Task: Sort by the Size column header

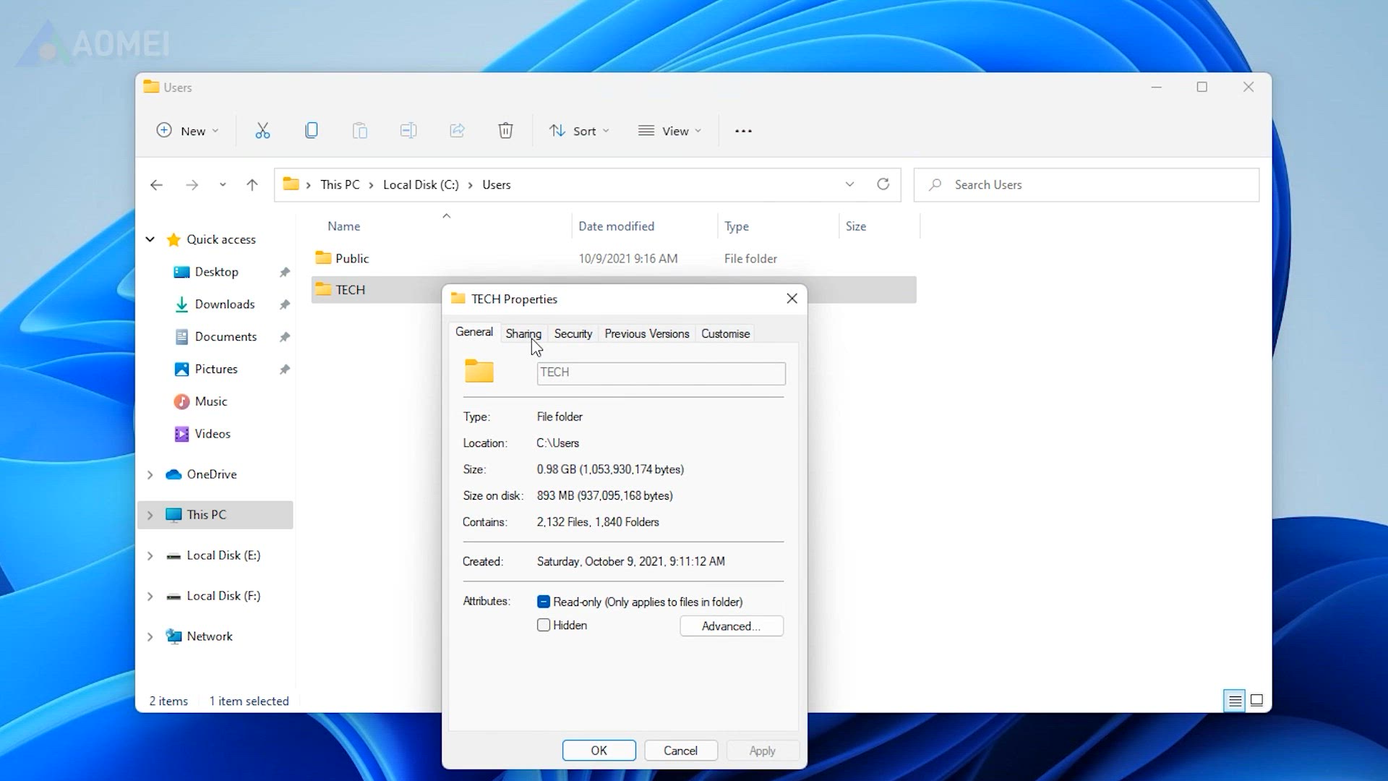Action: coord(856,226)
